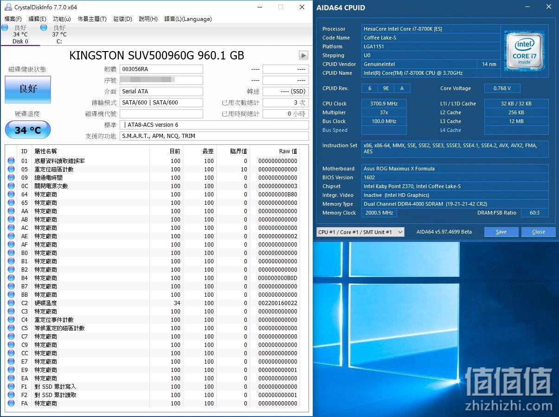Click the status icon for attribute AE
Viewport: 559px width, 417px height.
coord(11,236)
